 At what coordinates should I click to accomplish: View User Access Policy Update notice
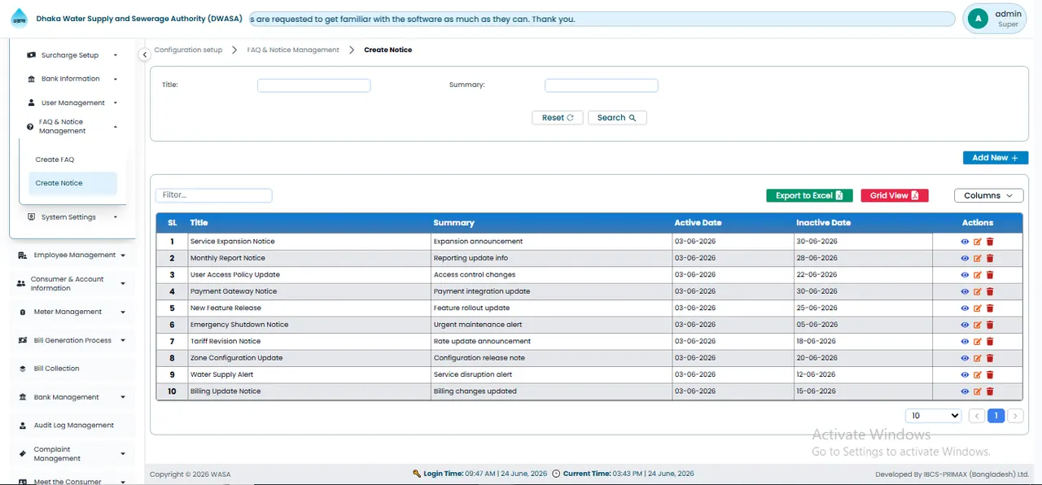(965, 275)
